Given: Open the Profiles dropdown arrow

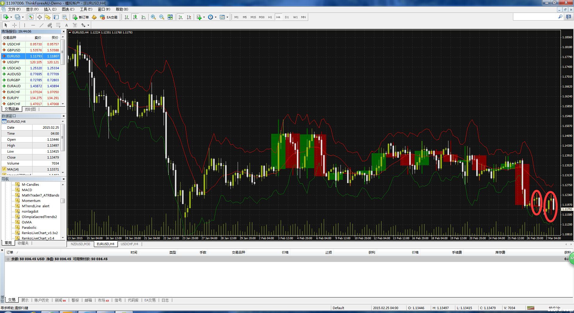Looking at the screenshot, I should click(23, 17).
